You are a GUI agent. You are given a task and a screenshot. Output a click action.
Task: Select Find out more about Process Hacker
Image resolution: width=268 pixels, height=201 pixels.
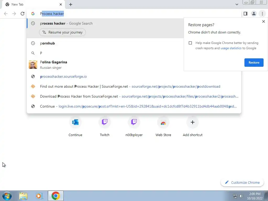point(134,86)
